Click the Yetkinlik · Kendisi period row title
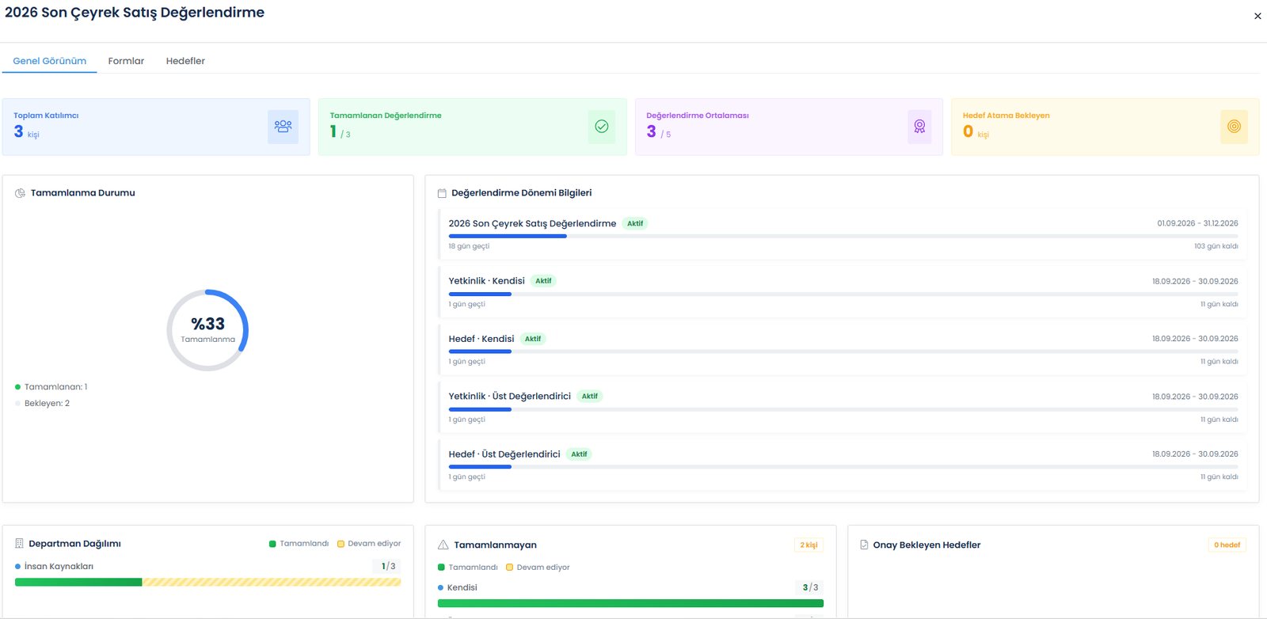Image resolution: width=1267 pixels, height=619 pixels. tap(486, 281)
